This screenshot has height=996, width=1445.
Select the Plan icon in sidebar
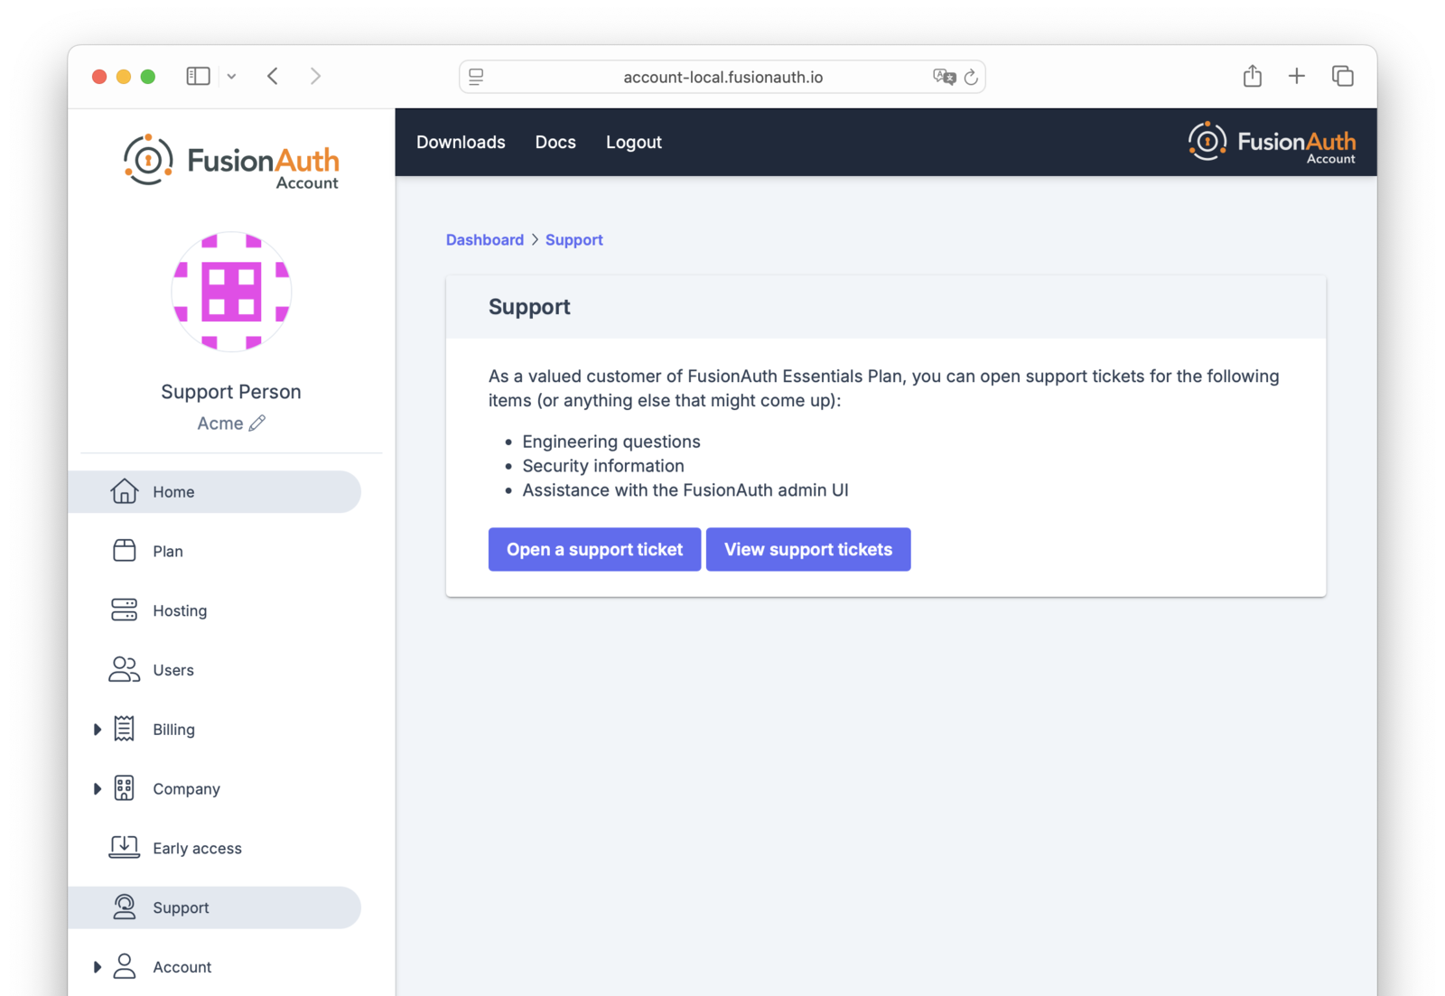124,551
